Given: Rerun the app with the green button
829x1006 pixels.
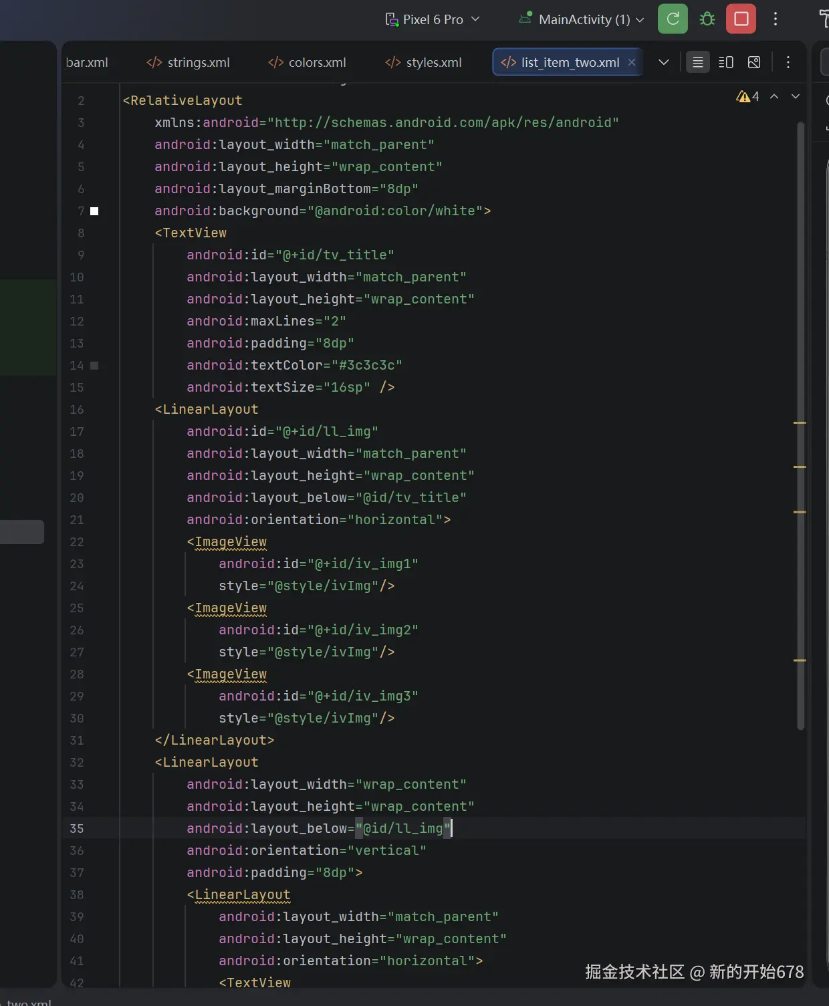Looking at the screenshot, I should (x=673, y=19).
